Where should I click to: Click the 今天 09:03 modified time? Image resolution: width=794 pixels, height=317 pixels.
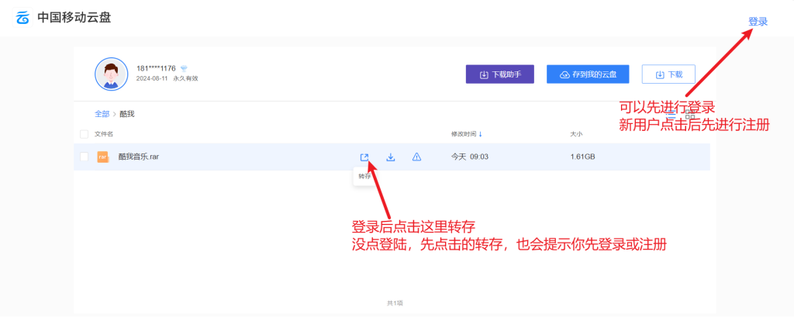[x=469, y=157]
